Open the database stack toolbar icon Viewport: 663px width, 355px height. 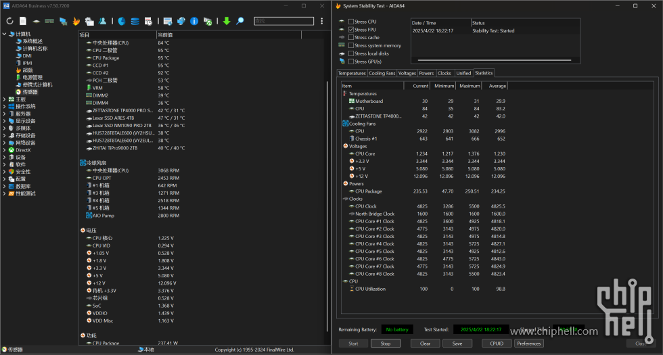click(x=135, y=21)
